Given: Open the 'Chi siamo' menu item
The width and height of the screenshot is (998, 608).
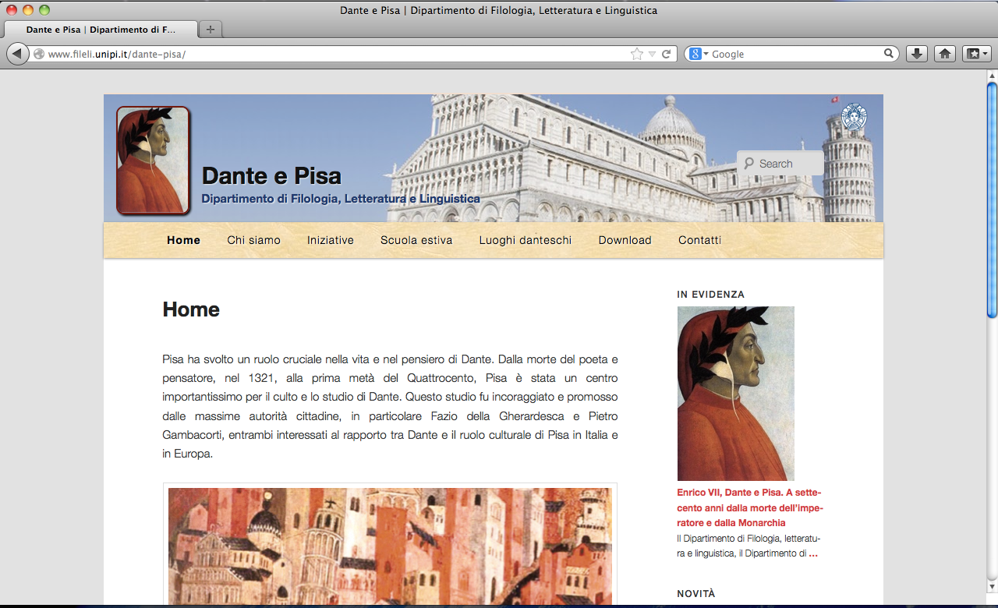Looking at the screenshot, I should pos(253,240).
